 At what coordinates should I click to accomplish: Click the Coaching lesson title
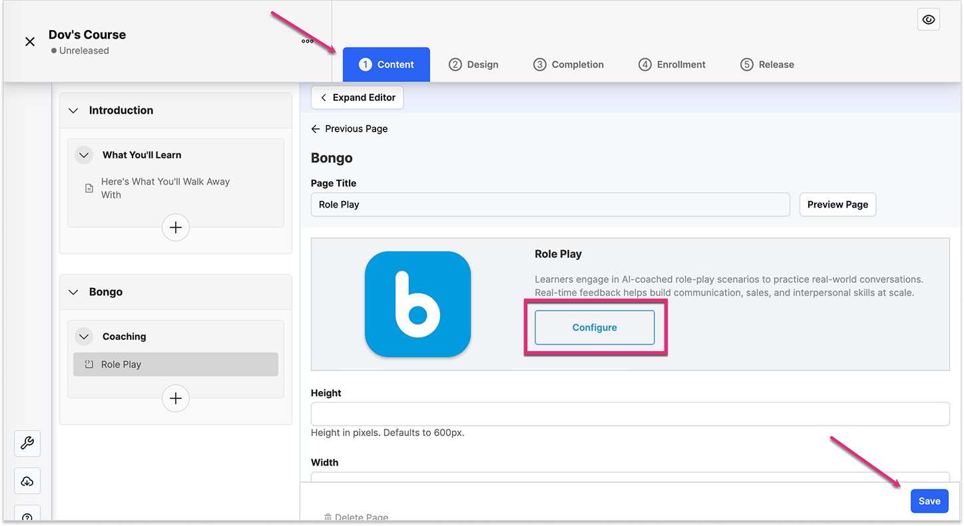coord(124,336)
